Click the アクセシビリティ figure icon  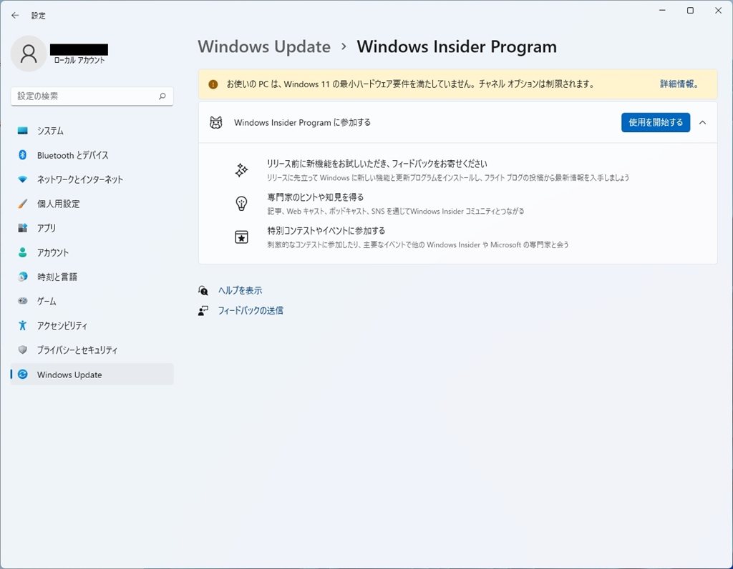point(22,325)
